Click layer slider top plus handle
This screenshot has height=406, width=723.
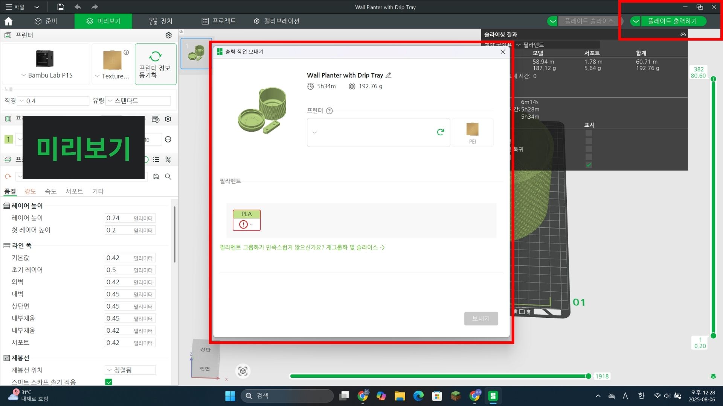coord(713,79)
